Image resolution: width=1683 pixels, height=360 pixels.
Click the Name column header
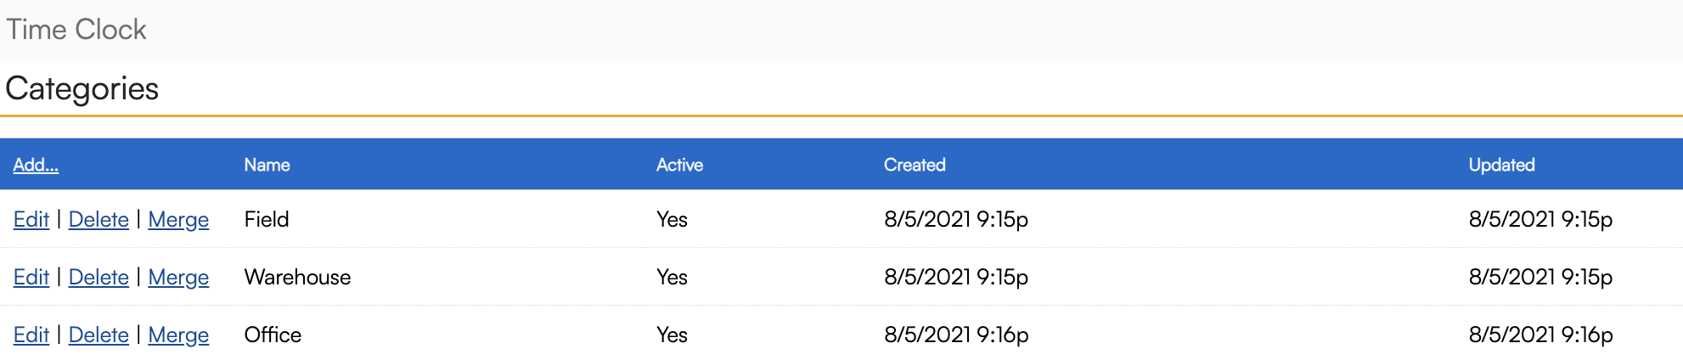(x=267, y=165)
